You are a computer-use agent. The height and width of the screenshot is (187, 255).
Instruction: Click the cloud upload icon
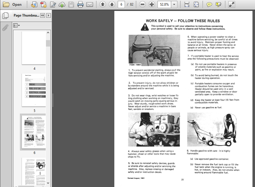coord(62,4)
